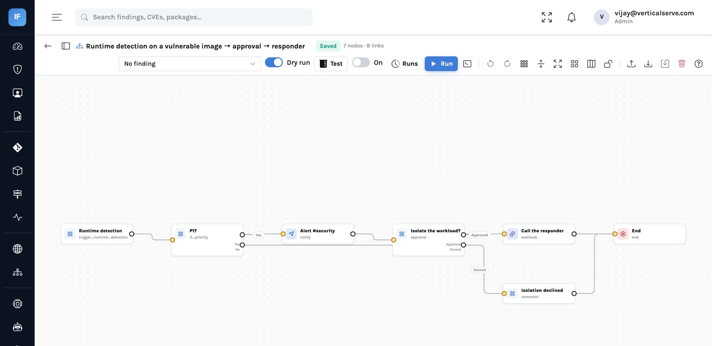
Task: Click the search findings input field
Action: pyautogui.click(x=194, y=17)
